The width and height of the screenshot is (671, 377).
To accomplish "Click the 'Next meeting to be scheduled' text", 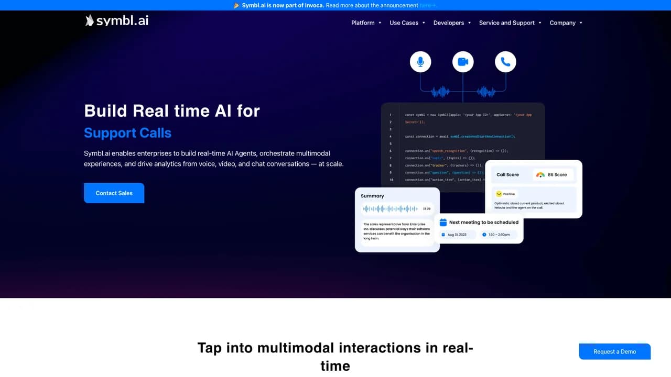I will 484,222.
